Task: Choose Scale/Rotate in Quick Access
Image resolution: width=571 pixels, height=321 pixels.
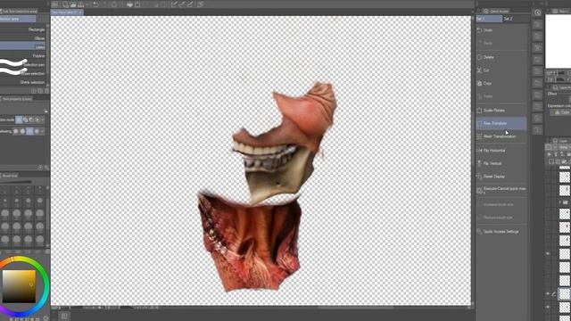Action: point(501,111)
